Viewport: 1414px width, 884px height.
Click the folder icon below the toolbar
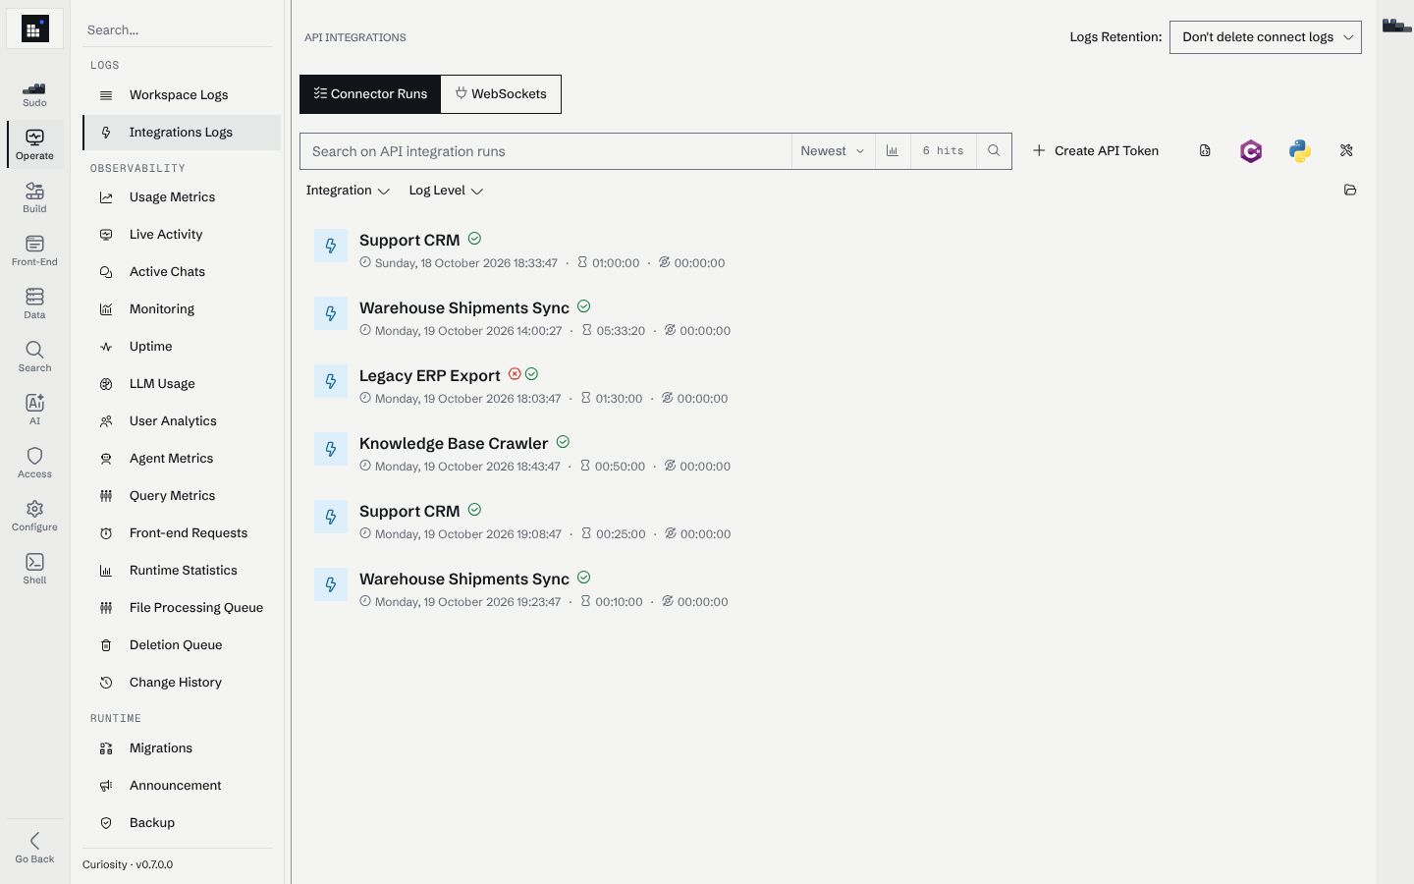click(x=1350, y=190)
